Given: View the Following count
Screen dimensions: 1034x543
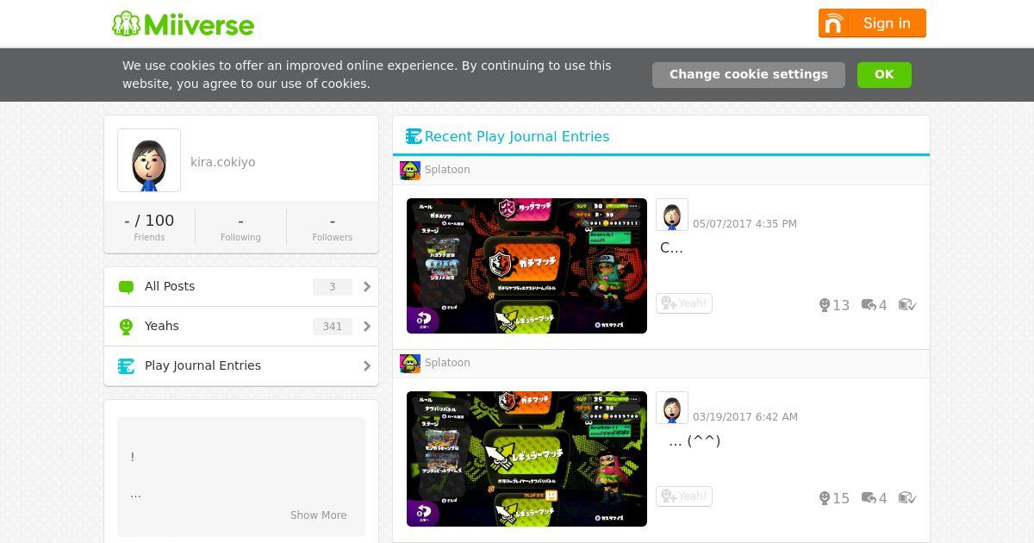Looking at the screenshot, I should tap(240, 227).
